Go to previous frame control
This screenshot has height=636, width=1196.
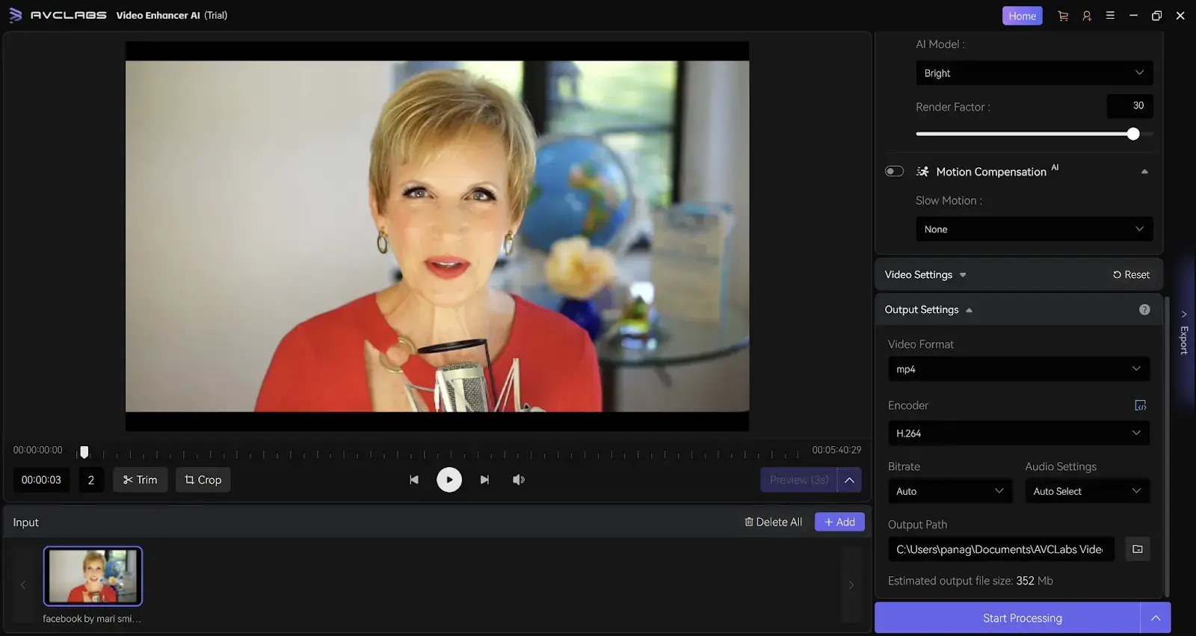[413, 480]
